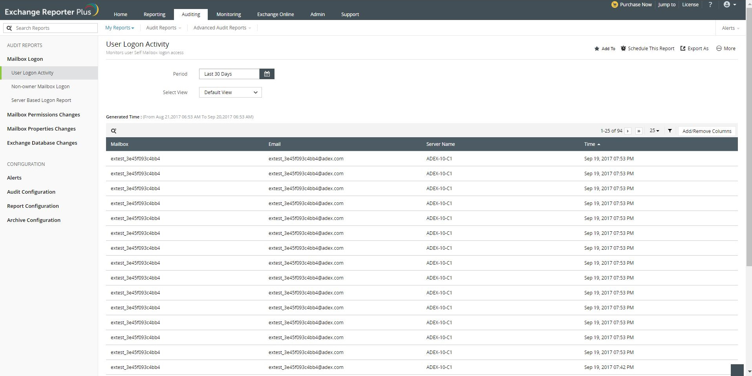Switch to the Reporting tab
Viewport: 752px width, 376px height.
tap(154, 15)
